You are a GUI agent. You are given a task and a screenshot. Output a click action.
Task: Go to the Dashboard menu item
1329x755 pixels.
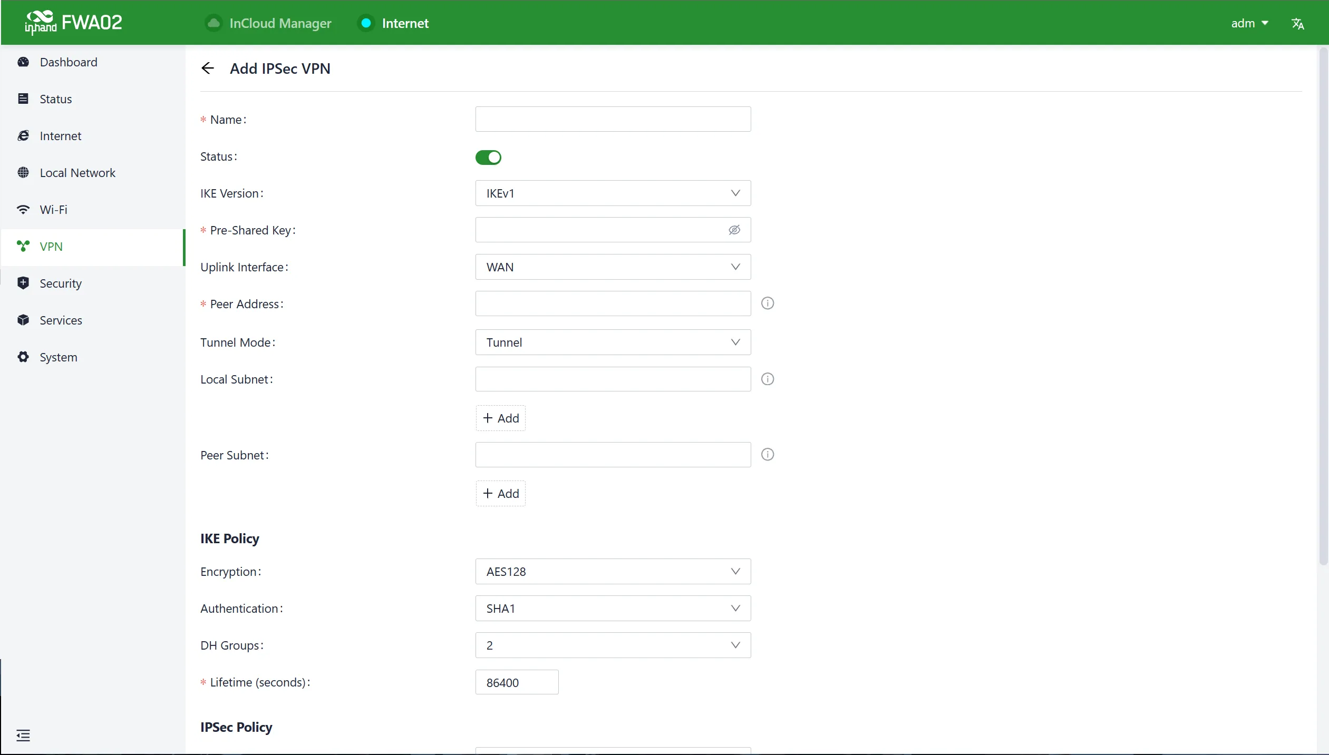93,62
